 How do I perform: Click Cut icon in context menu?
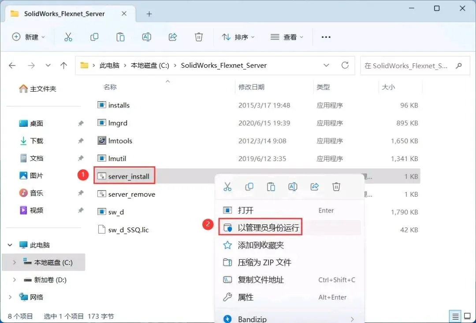tap(227, 187)
